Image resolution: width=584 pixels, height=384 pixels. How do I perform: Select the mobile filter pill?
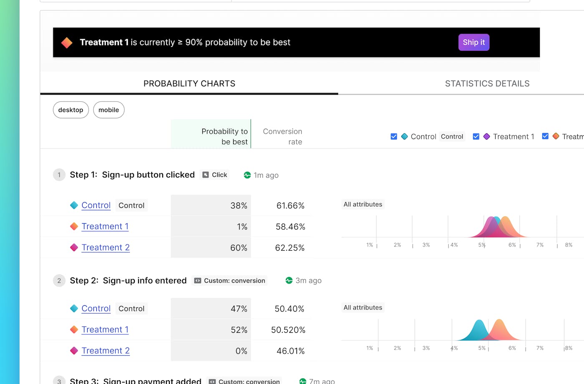coord(109,110)
